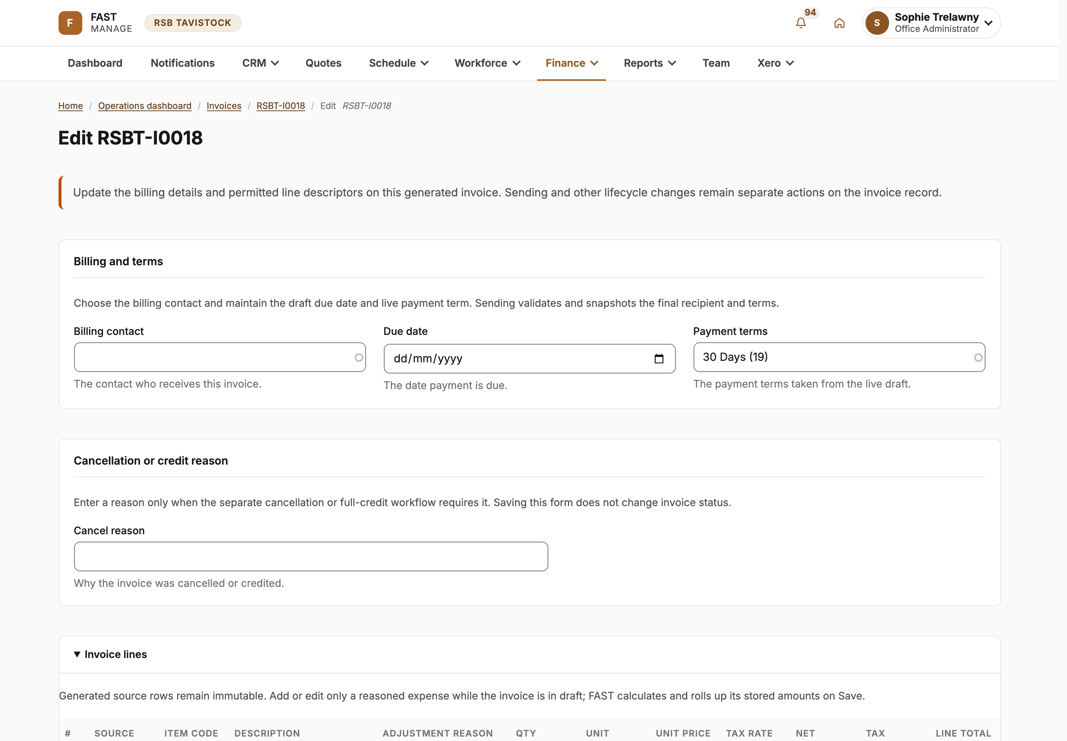Open the Reports dropdown menu
Screen dimensions: 1067x741
pos(649,63)
